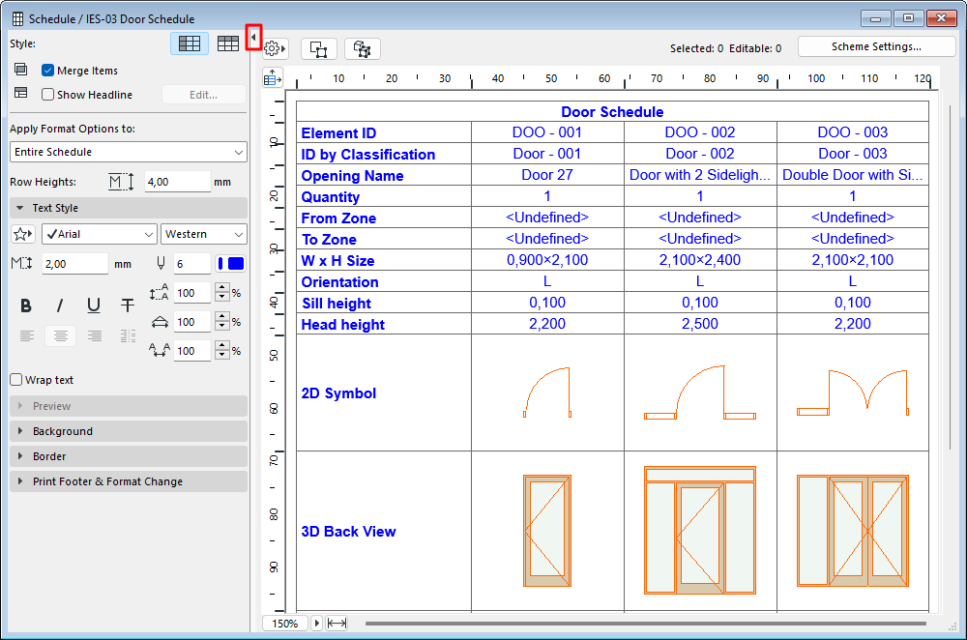Screen dimensions: 967x640
Task: Center-align the cell text
Action: pyautogui.click(x=60, y=335)
